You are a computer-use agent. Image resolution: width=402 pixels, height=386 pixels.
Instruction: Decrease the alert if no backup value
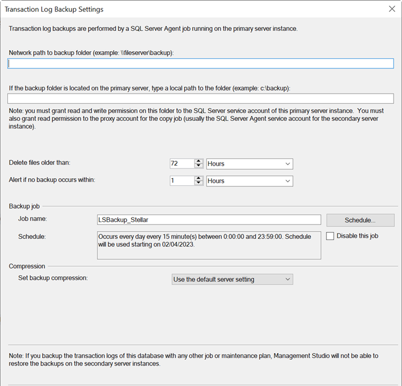pyautogui.click(x=199, y=183)
